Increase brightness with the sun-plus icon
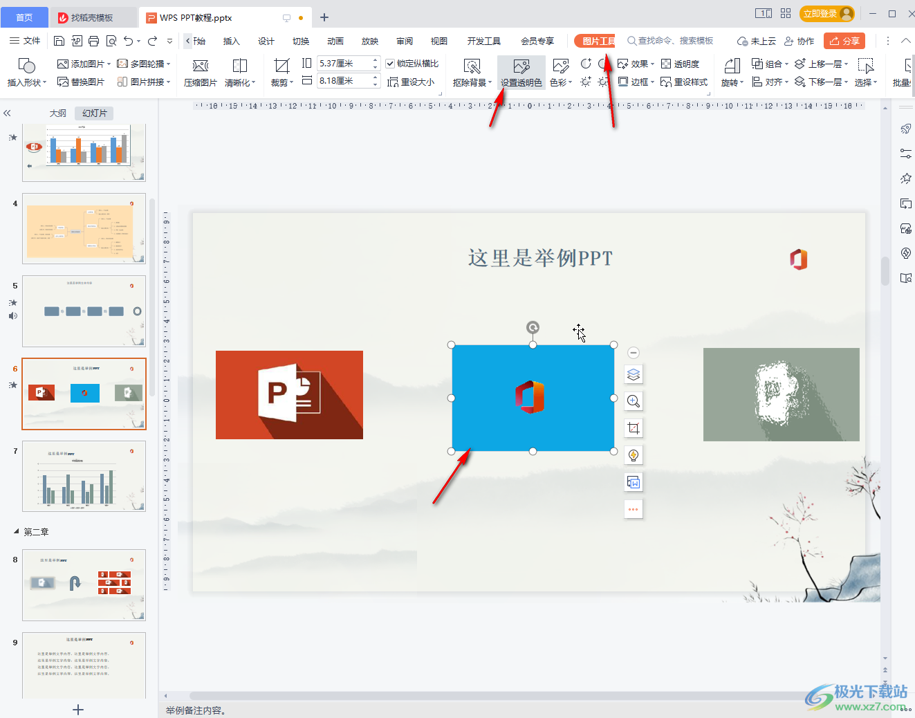Viewport: 915px width, 718px height. 586,82
